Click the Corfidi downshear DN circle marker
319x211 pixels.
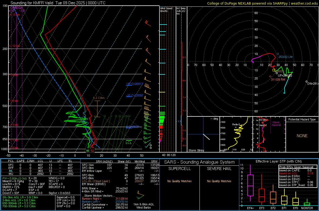point(306,82)
